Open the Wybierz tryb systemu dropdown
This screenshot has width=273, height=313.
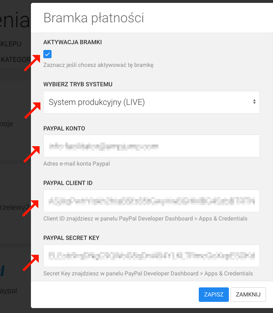coord(151,102)
